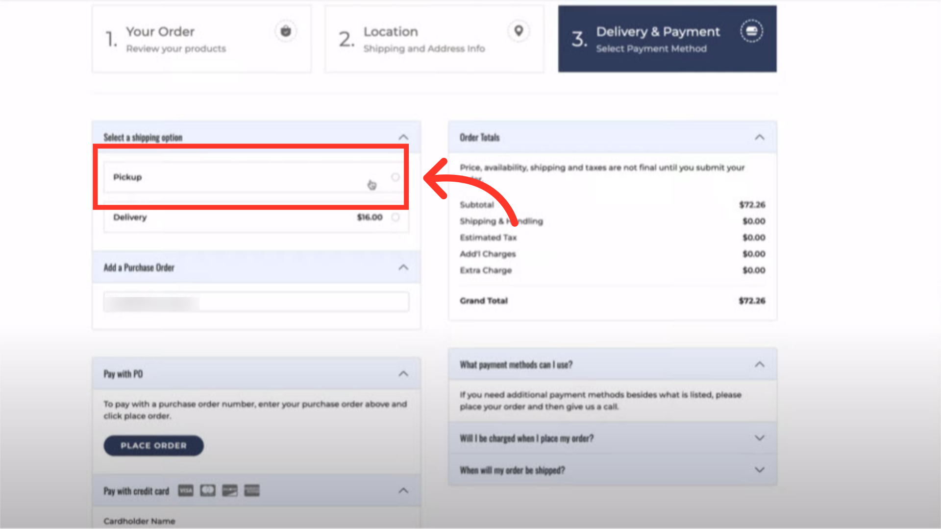This screenshot has width=941, height=529.
Task: Click the location pin icon
Action: [519, 31]
